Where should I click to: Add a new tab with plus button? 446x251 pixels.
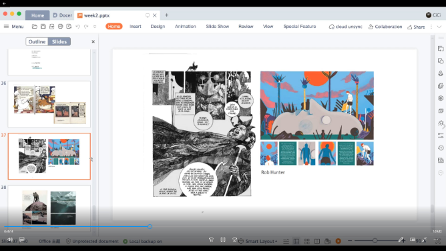pyautogui.click(x=167, y=15)
